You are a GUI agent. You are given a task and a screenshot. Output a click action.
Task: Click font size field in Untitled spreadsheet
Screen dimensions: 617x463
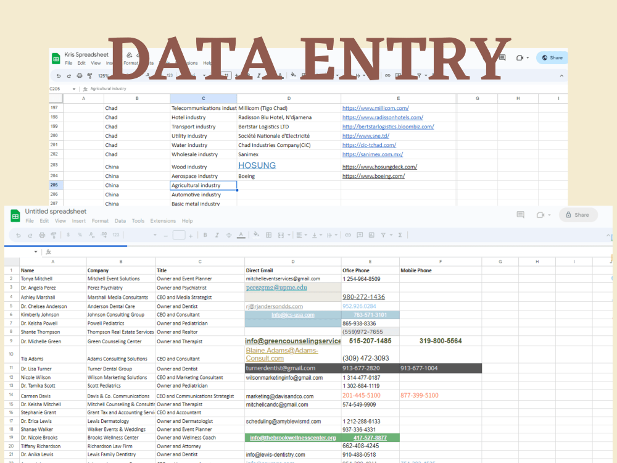[x=179, y=235]
